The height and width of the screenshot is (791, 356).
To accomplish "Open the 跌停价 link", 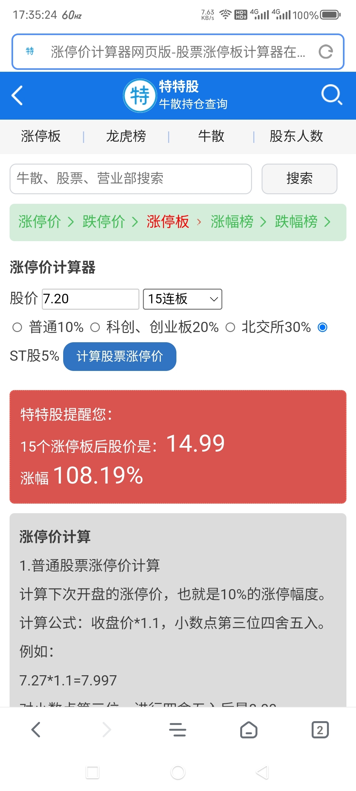I will [x=104, y=222].
